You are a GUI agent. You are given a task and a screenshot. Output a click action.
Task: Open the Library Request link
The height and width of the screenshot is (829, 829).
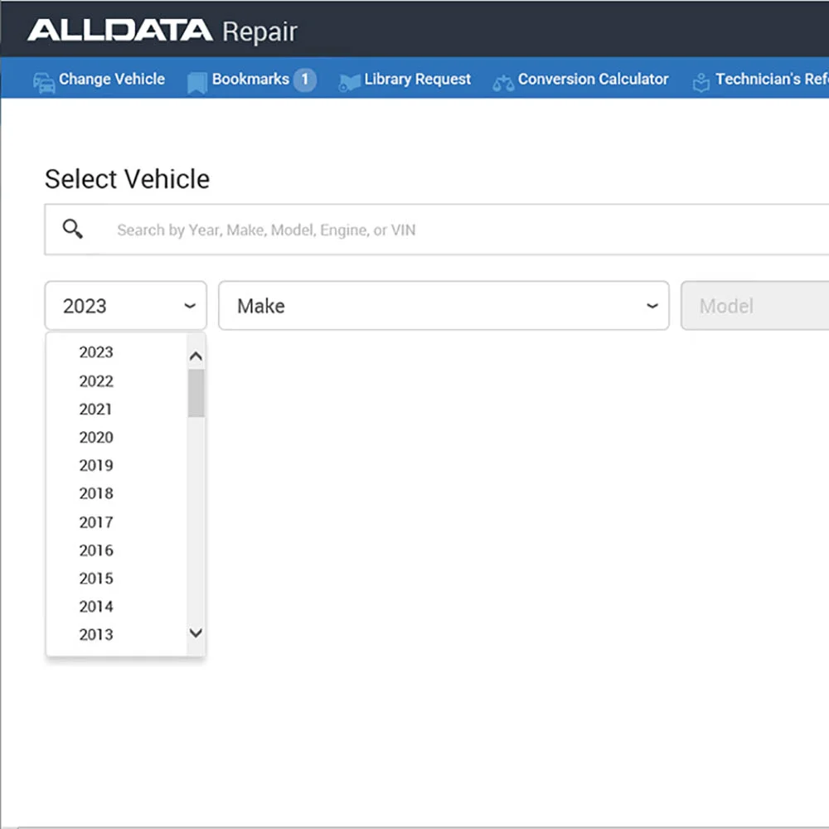[417, 80]
